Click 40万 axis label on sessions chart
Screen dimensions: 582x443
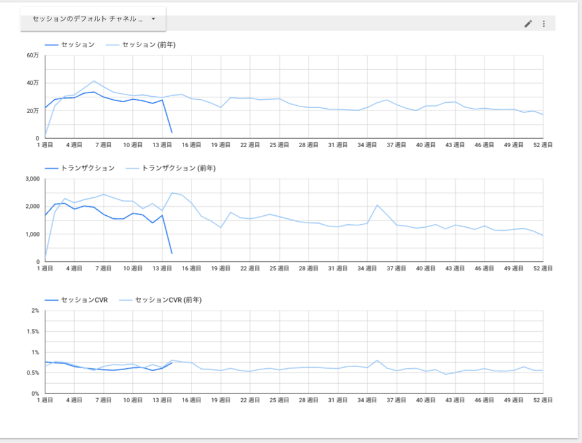coord(33,83)
